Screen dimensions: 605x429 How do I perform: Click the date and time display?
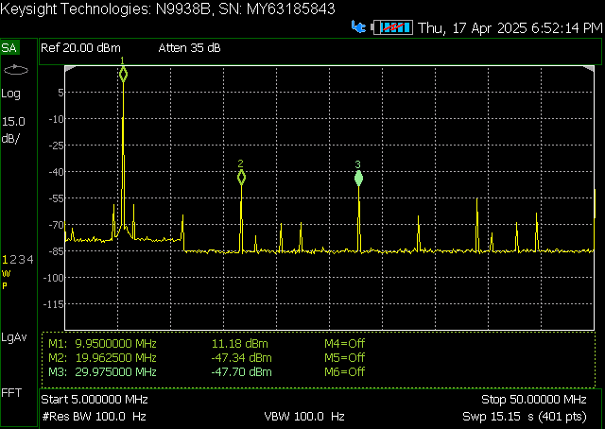pos(510,28)
